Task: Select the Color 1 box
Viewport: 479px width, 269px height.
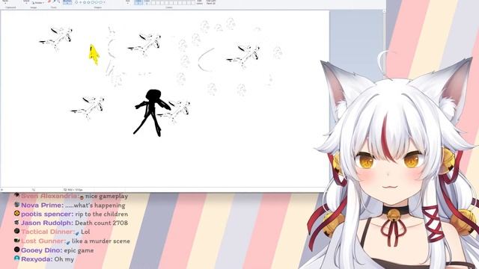Action: (138, 2)
